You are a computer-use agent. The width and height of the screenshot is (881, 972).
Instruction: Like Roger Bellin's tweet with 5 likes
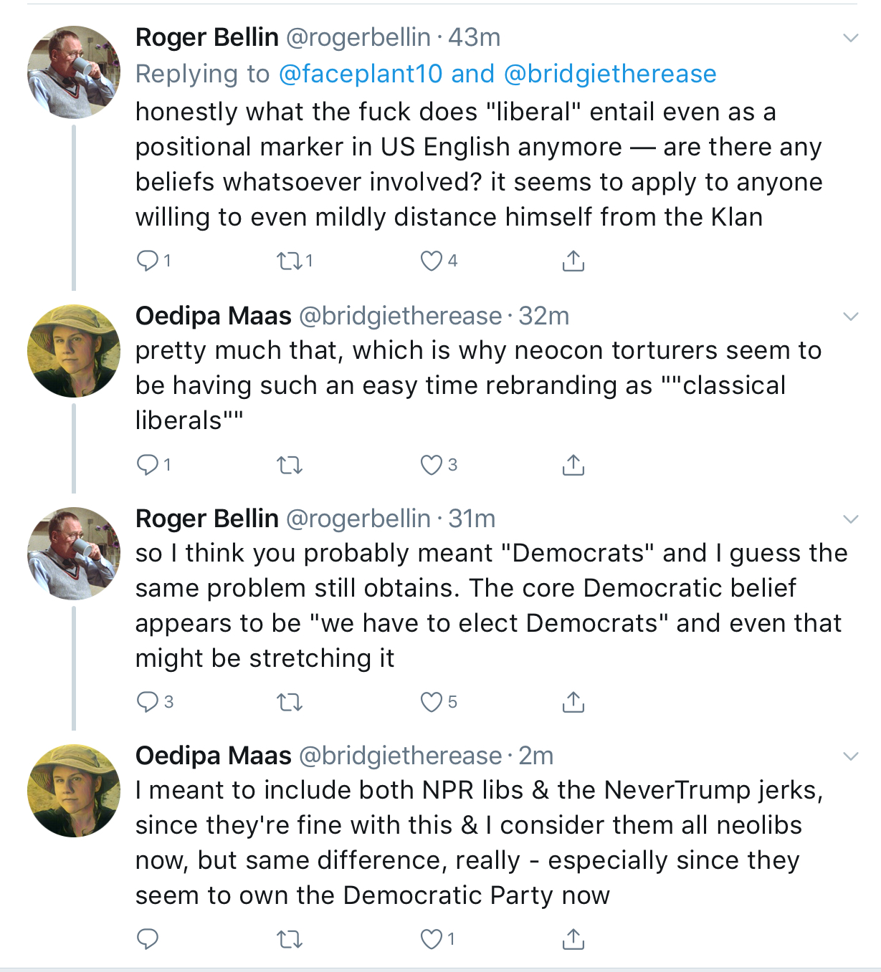pos(431,703)
